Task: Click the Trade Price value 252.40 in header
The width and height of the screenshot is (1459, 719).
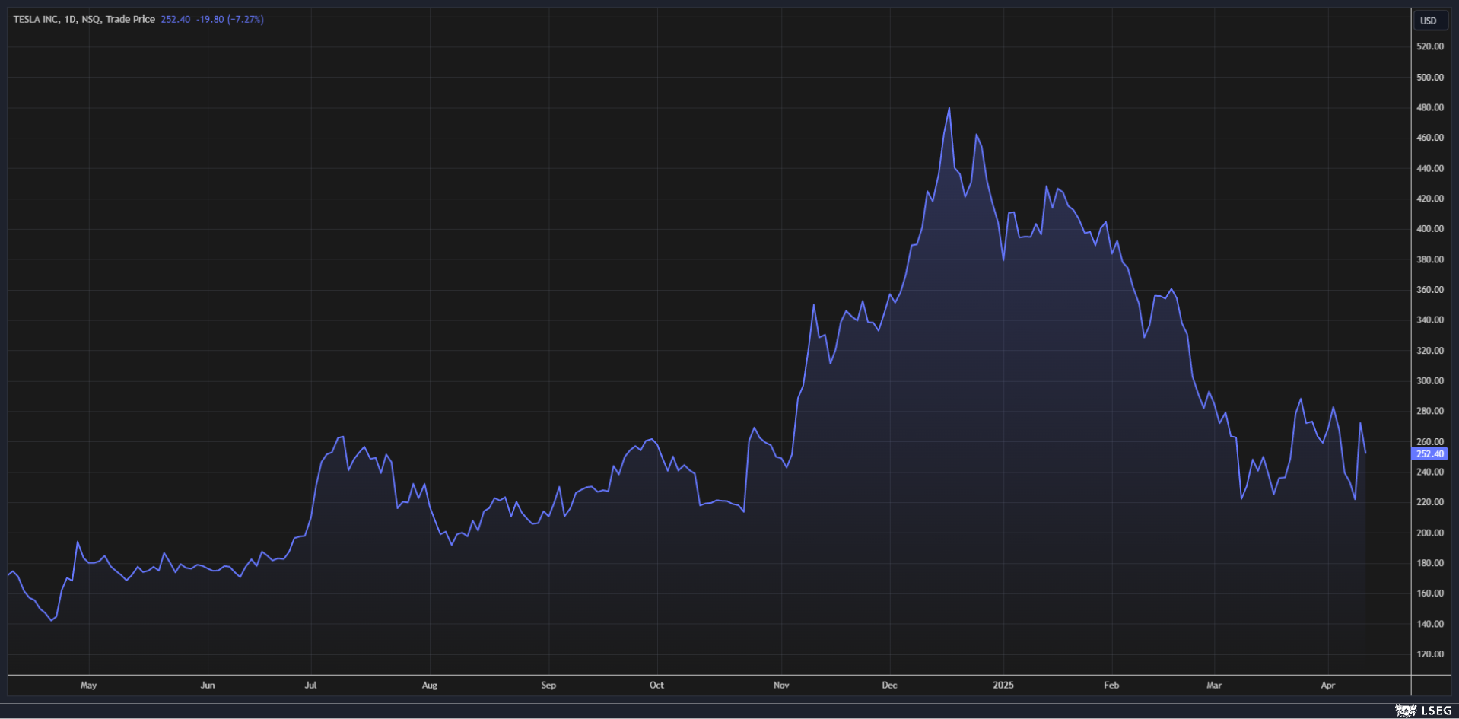Action: (x=176, y=19)
